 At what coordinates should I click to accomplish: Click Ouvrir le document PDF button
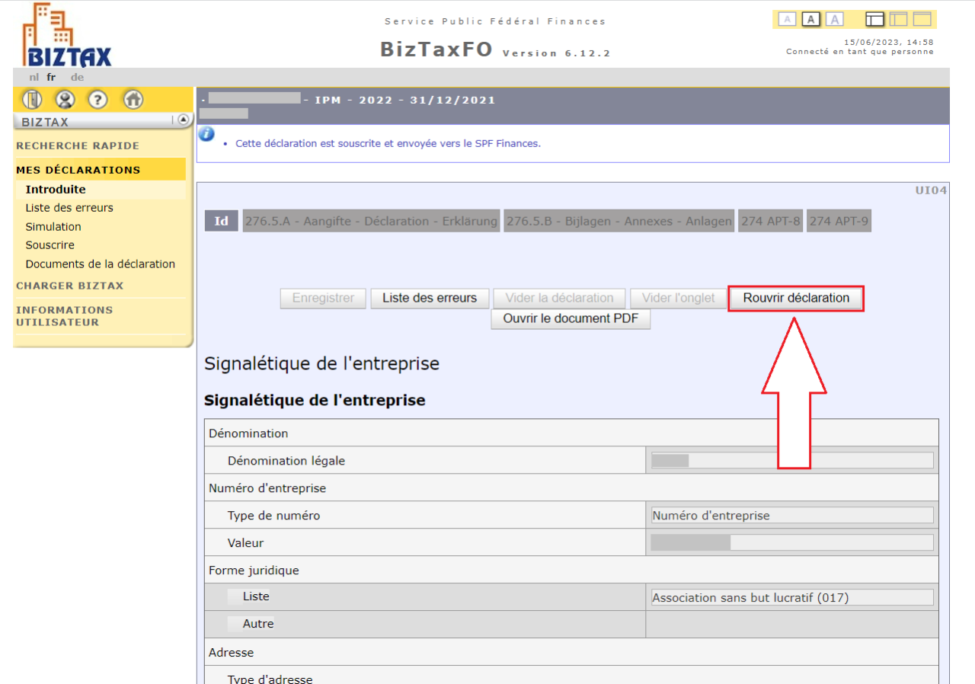[571, 318]
